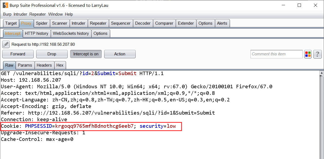Open the WebSockets history sub-tab
The width and height of the screenshot is (324, 159).
pyautogui.click(x=71, y=33)
